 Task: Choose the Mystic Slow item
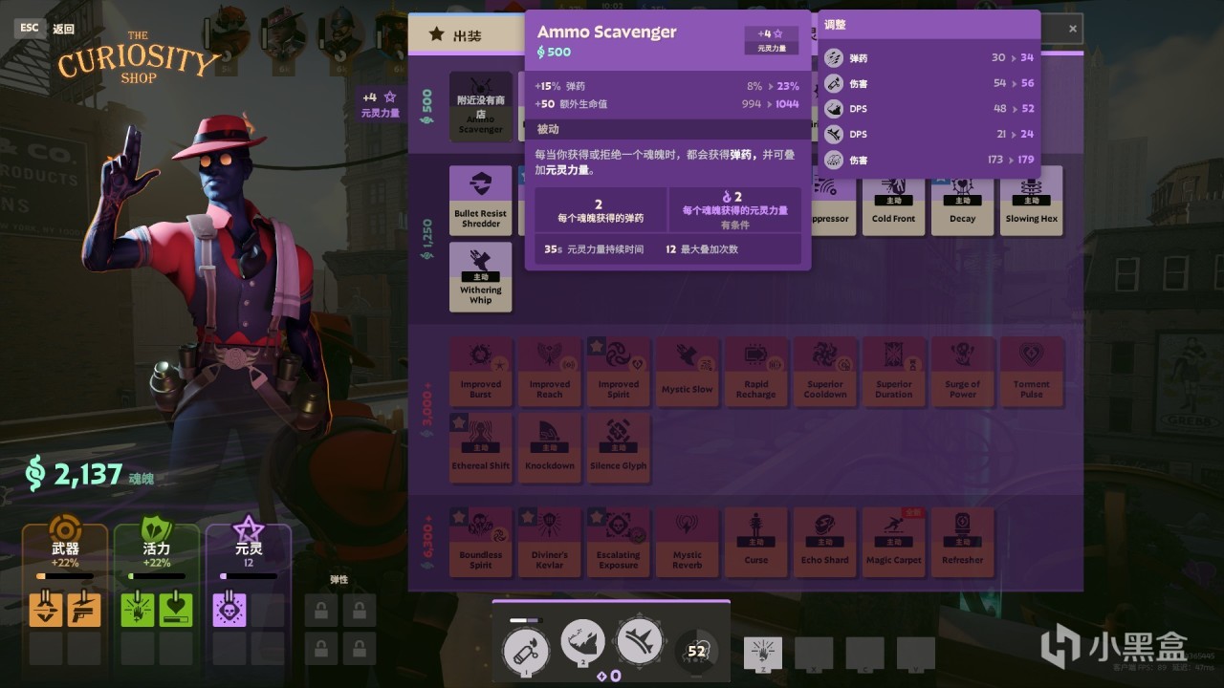[x=688, y=371]
